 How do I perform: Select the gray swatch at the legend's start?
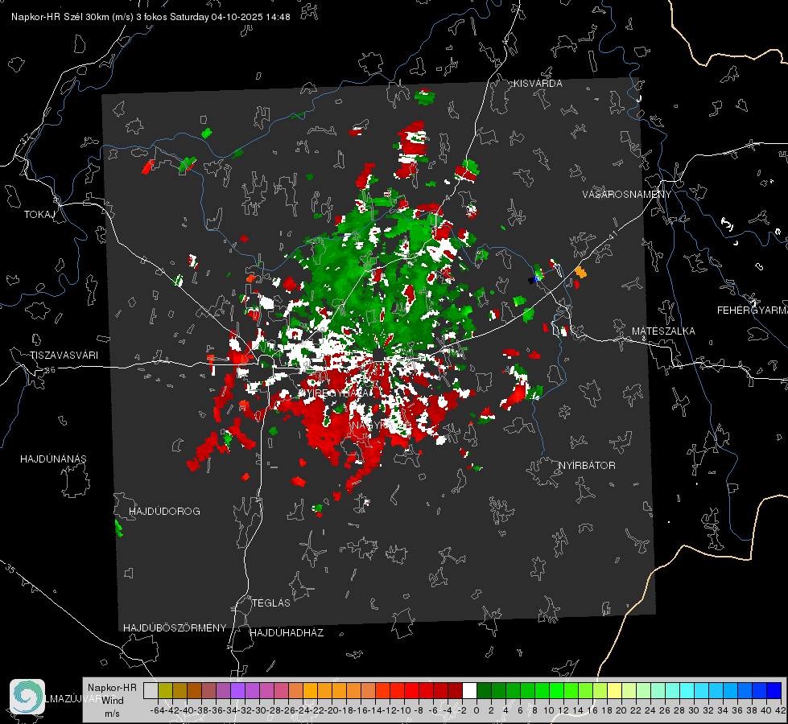tap(151, 690)
